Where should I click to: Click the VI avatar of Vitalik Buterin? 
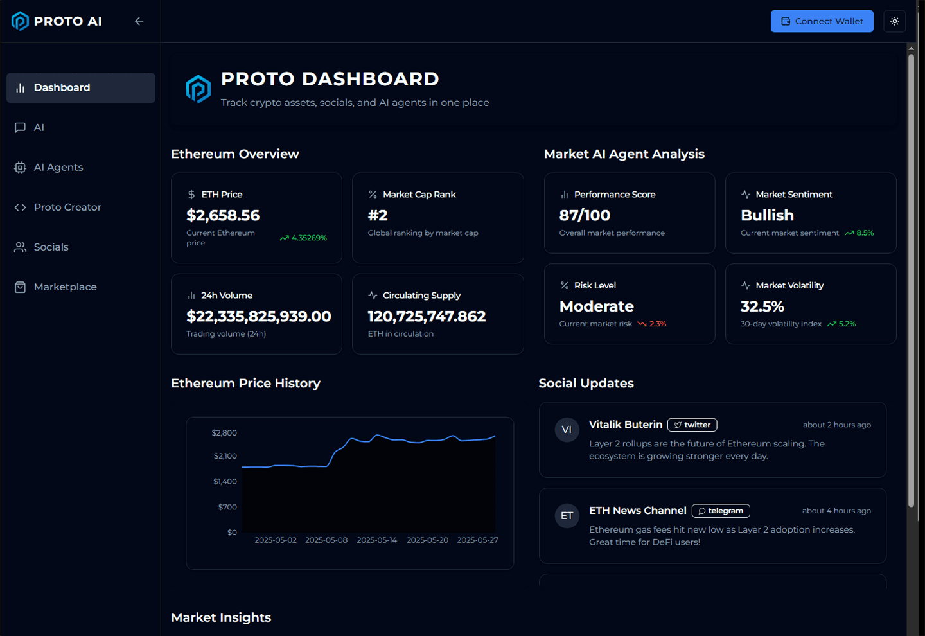(x=567, y=430)
